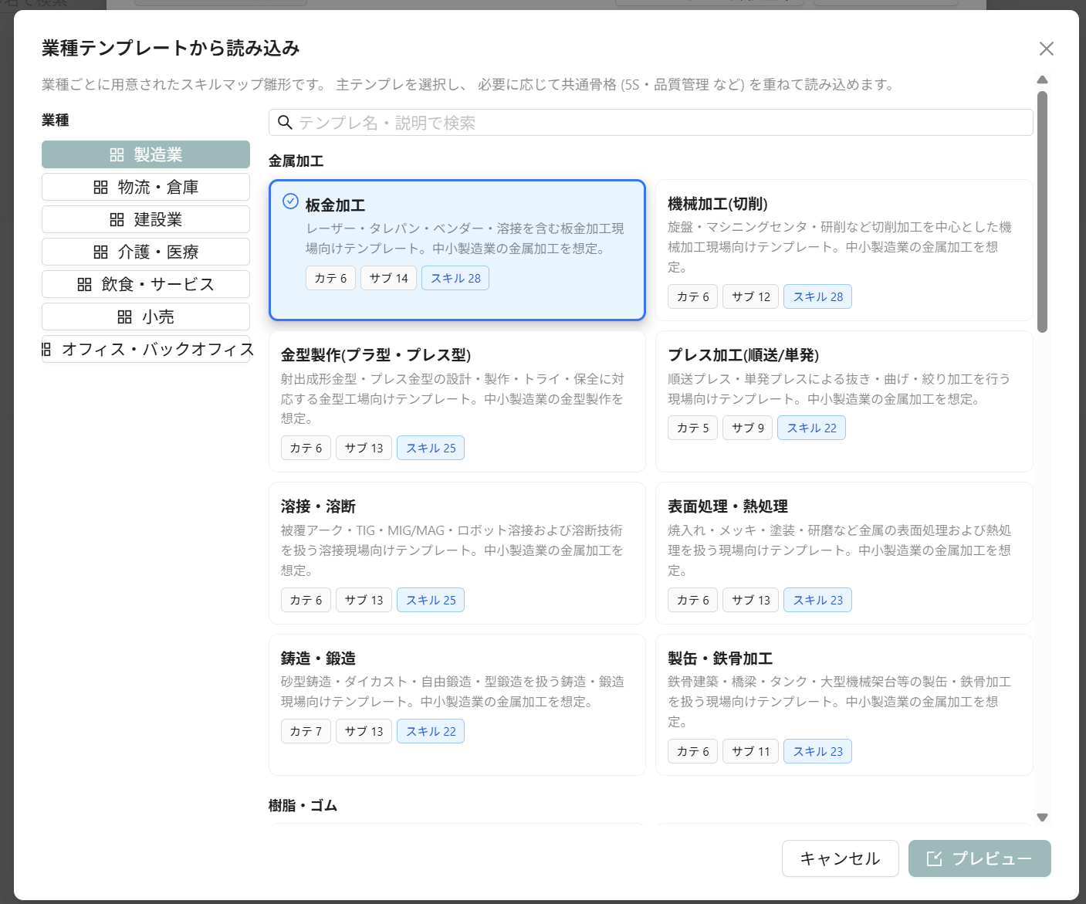Image resolution: width=1086 pixels, height=904 pixels.
Task: Click スキル 28 tag on 板金加工 card
Action: tap(455, 278)
